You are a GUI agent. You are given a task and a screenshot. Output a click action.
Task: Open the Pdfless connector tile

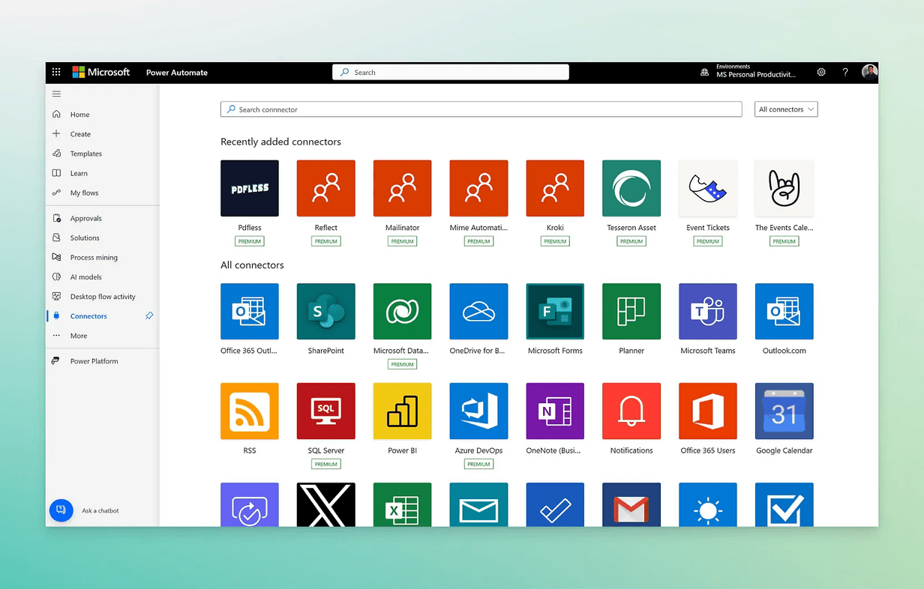point(250,189)
